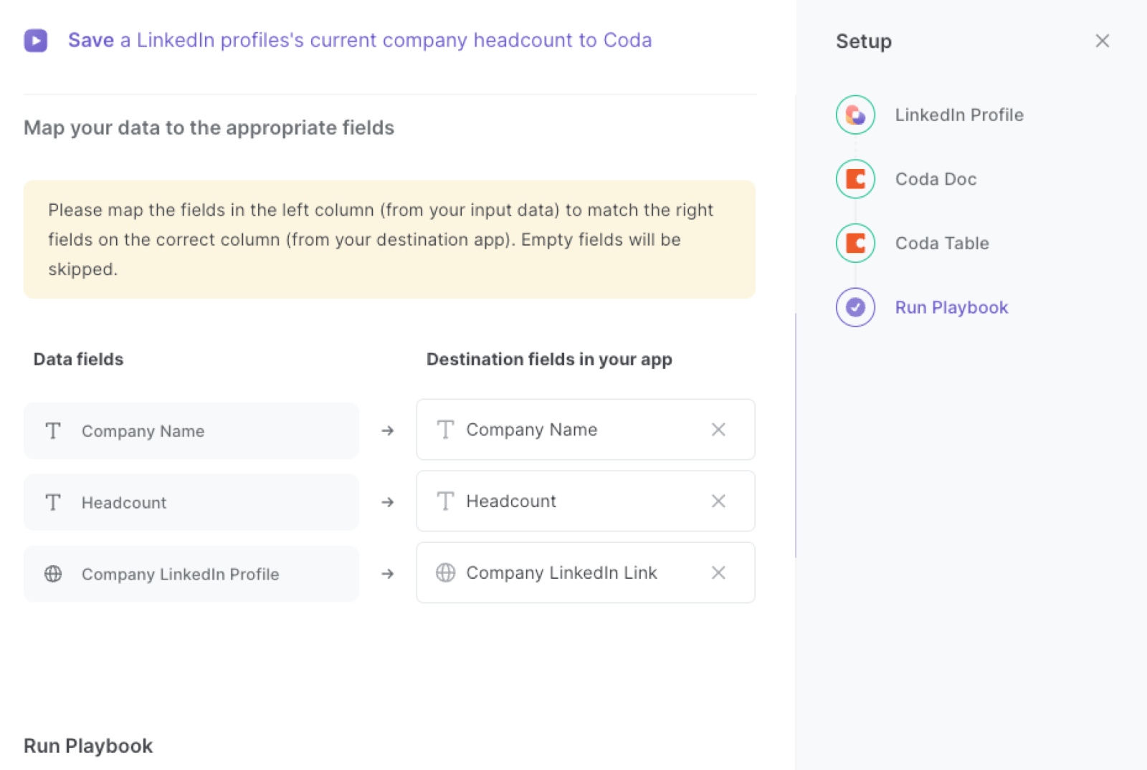The image size is (1147, 770).
Task: Open the playbook title link about Coda headcount
Action: click(360, 40)
